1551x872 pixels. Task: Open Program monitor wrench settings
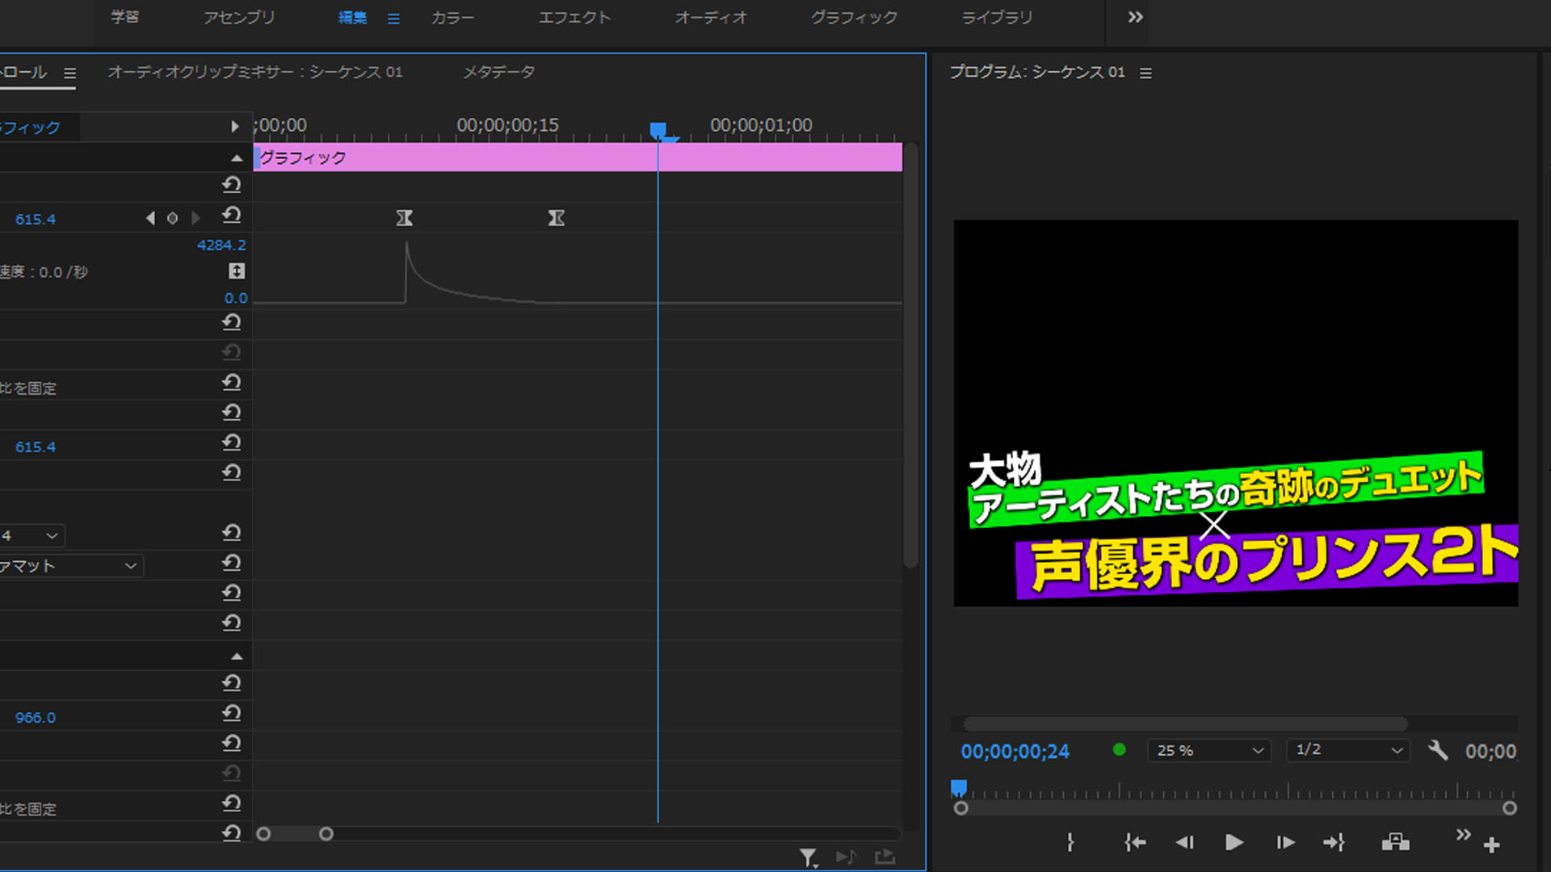click(x=1438, y=751)
